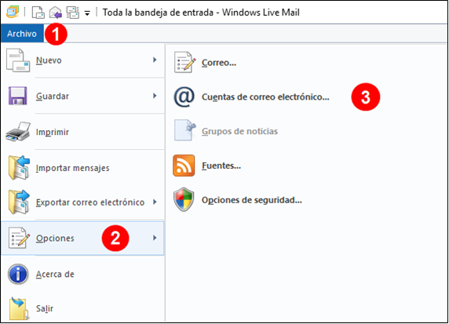Expand the Opciones submenu arrow
Image resolution: width=449 pixels, height=324 pixels.
pos(155,238)
